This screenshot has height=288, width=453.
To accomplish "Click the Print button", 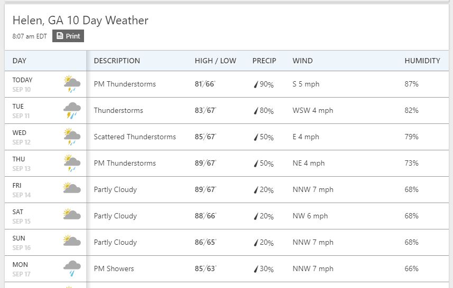I will click(68, 36).
